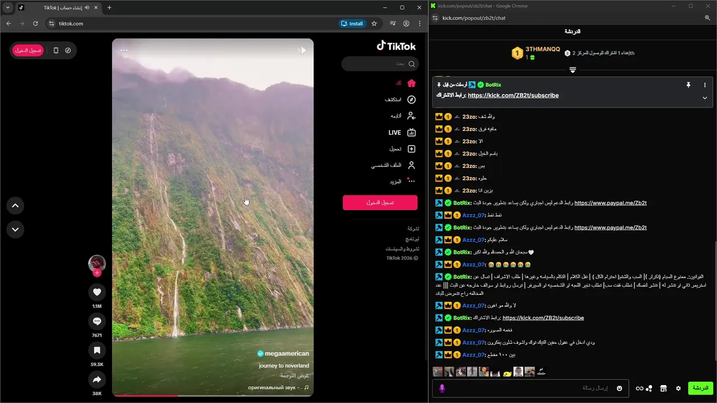Open chat settings gear icon
The width and height of the screenshot is (717, 403).
point(678,388)
